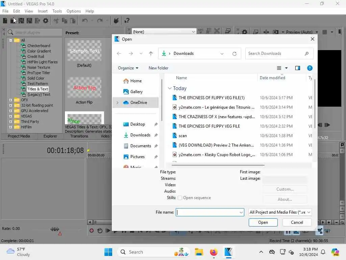The width and height of the screenshot is (346, 260).
Task: Click Back arrow in Open dialog
Action: click(x=119, y=53)
